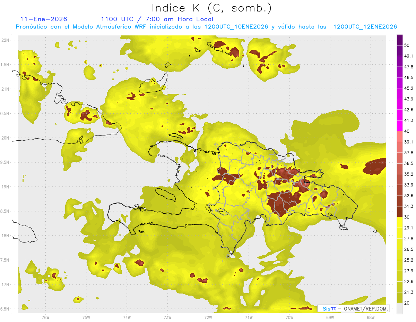The width and height of the screenshot is (416, 322).
Task: Click the colorbar value '29.1'
Action: [x=409, y=228]
